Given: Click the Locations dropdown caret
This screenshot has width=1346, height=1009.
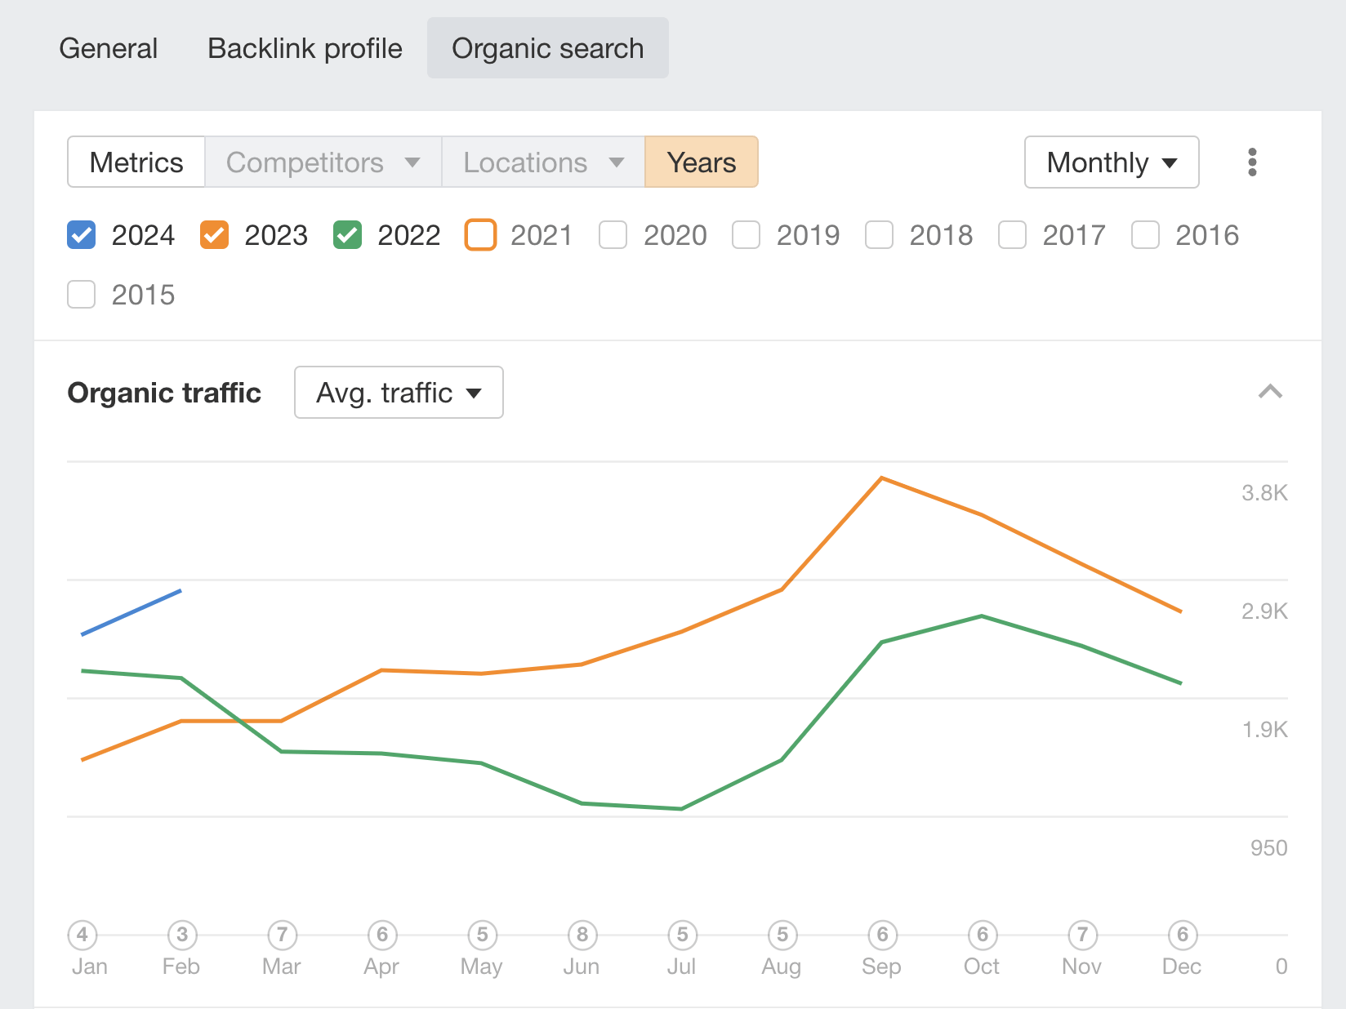Looking at the screenshot, I should pos(617,162).
